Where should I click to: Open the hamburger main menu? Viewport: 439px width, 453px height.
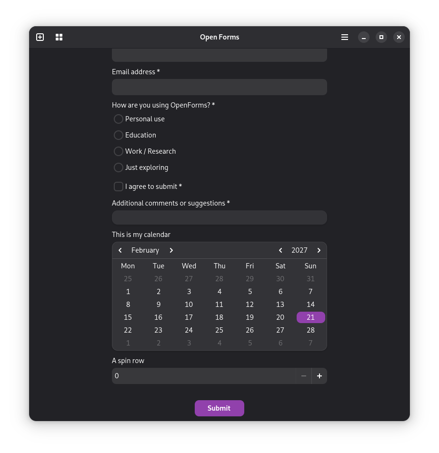click(344, 37)
